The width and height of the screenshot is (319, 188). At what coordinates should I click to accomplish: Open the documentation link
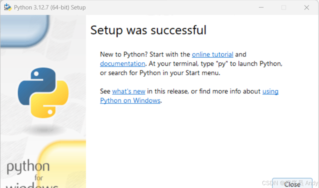click(x=123, y=64)
